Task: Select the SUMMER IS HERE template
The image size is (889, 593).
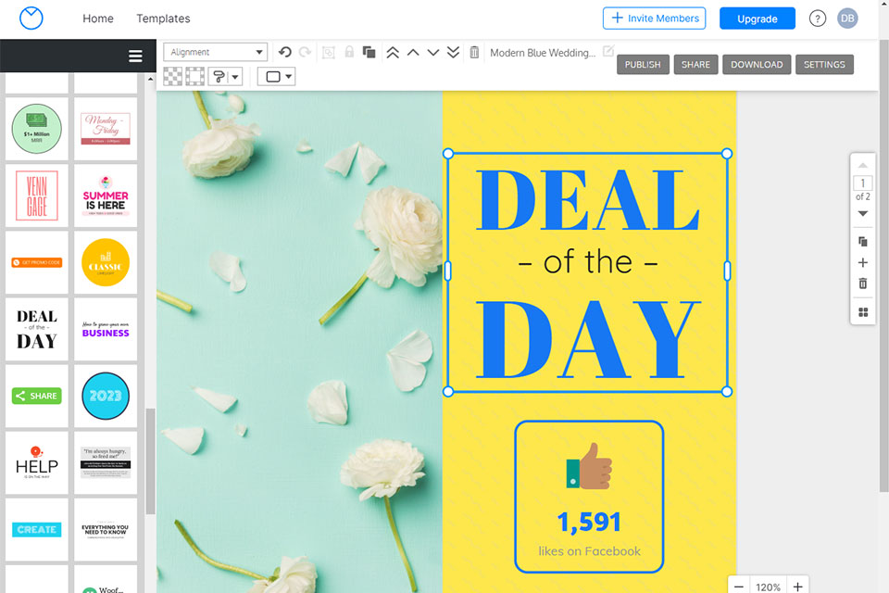Action: point(106,196)
